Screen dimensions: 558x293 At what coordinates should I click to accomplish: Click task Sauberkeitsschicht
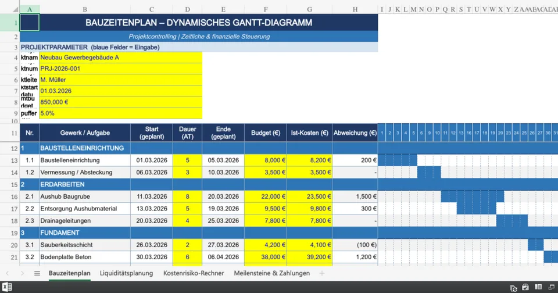(85, 245)
